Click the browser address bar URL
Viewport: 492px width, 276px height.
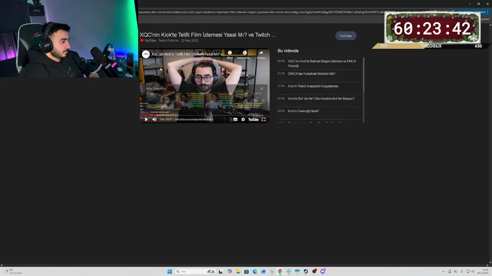261,12
